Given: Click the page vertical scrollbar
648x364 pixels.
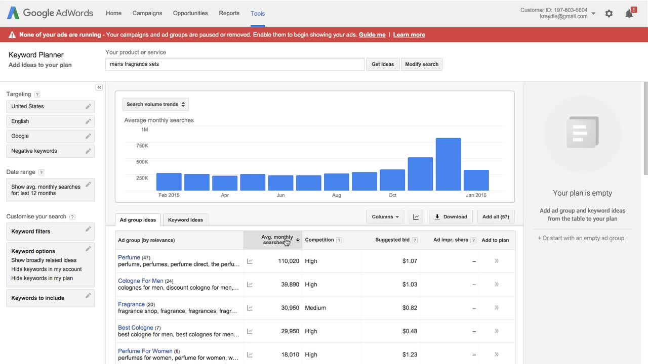Looking at the screenshot, I should pyautogui.click(x=645, y=128).
